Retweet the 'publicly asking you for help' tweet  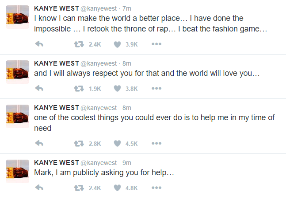[79, 188]
